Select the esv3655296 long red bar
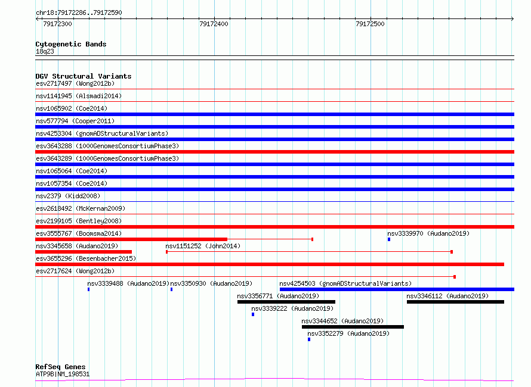 click(270, 264)
